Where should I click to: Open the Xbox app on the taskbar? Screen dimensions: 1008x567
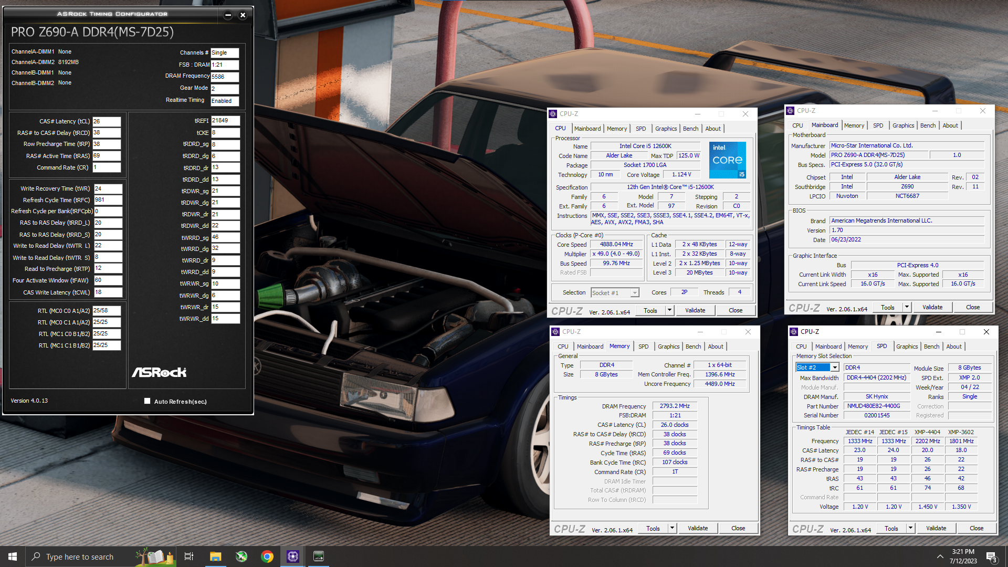241,556
